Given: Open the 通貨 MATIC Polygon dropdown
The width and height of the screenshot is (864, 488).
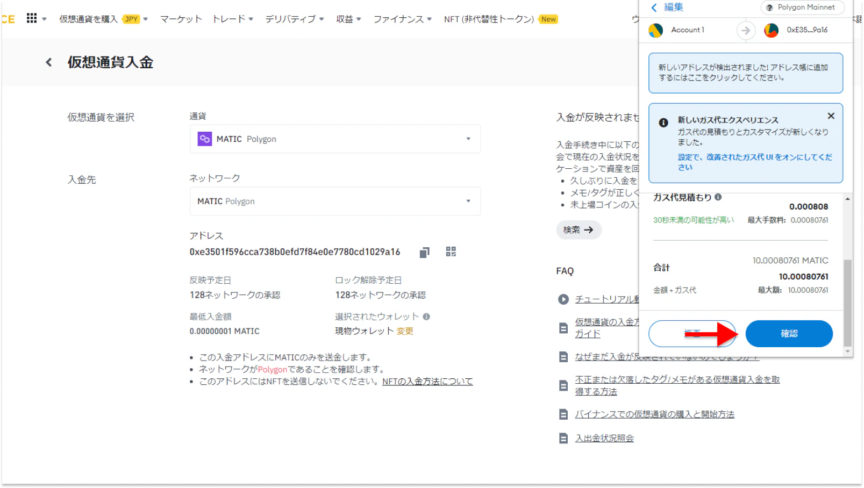Looking at the screenshot, I should tap(335, 139).
